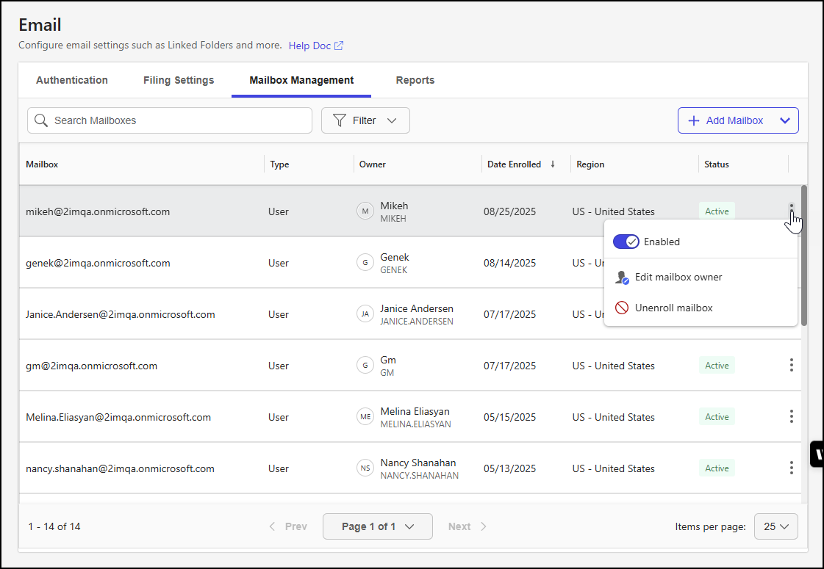Open the Page 1 of 1 selector
Image resolution: width=824 pixels, height=569 pixels.
pyautogui.click(x=377, y=526)
